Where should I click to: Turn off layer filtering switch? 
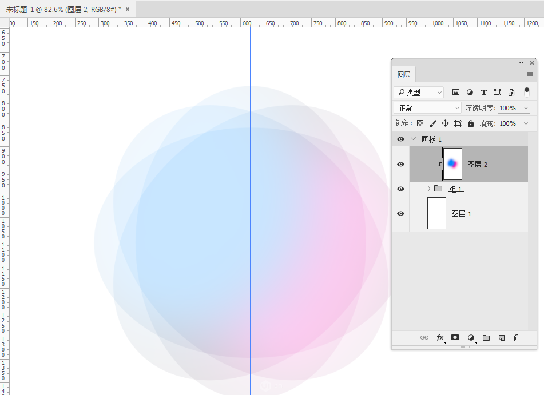pyautogui.click(x=527, y=91)
